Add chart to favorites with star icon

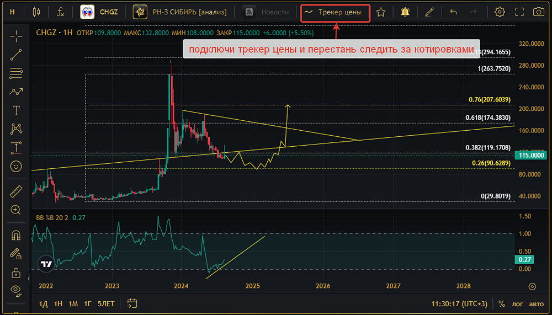(381, 12)
